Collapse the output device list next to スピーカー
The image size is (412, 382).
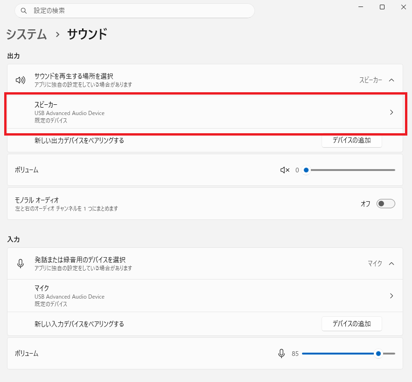pos(391,80)
